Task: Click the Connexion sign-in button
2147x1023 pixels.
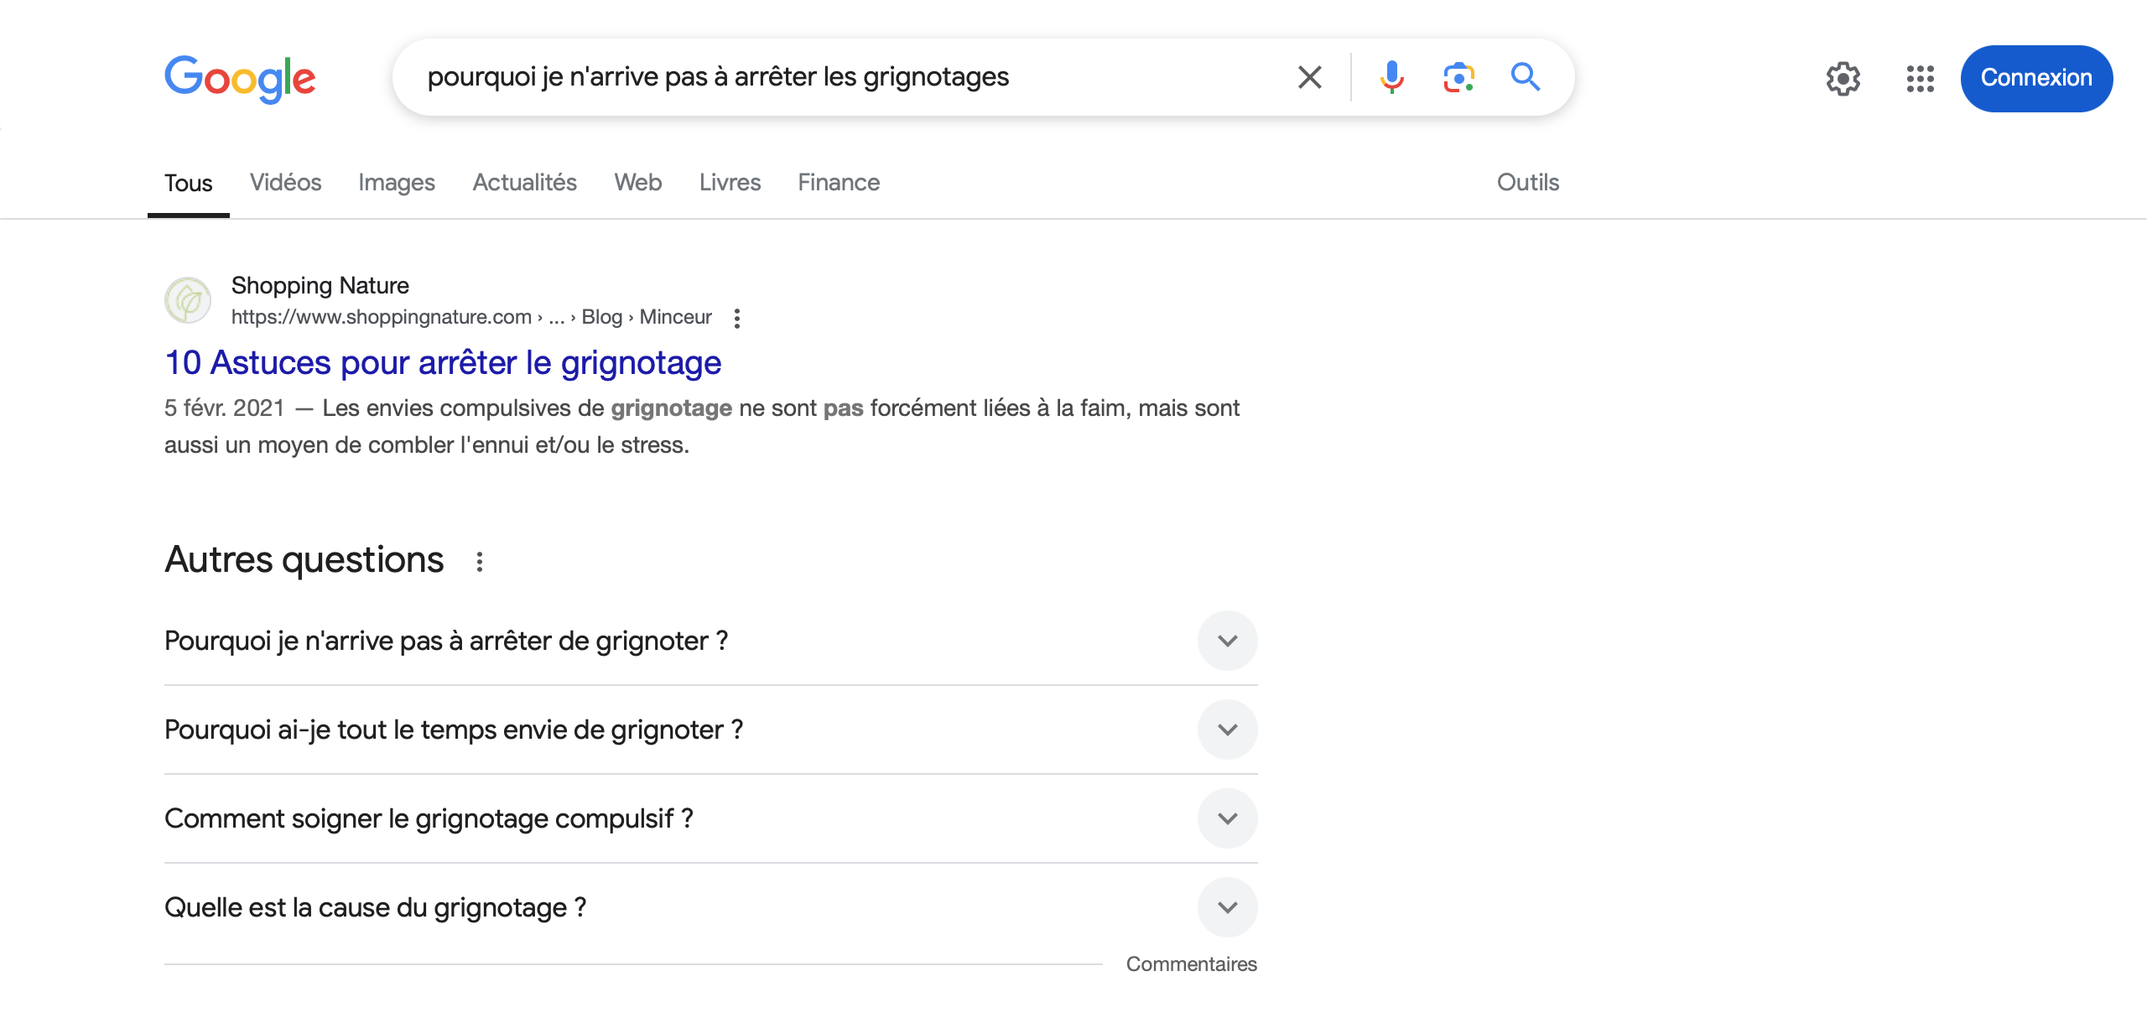Action: tap(2035, 79)
